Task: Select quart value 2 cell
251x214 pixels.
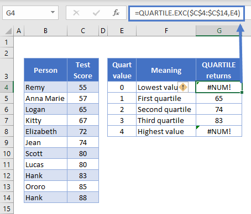Action: click(122, 109)
